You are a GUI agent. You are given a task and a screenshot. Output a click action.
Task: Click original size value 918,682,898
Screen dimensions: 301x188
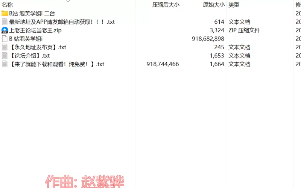pyautogui.click(x=208, y=39)
